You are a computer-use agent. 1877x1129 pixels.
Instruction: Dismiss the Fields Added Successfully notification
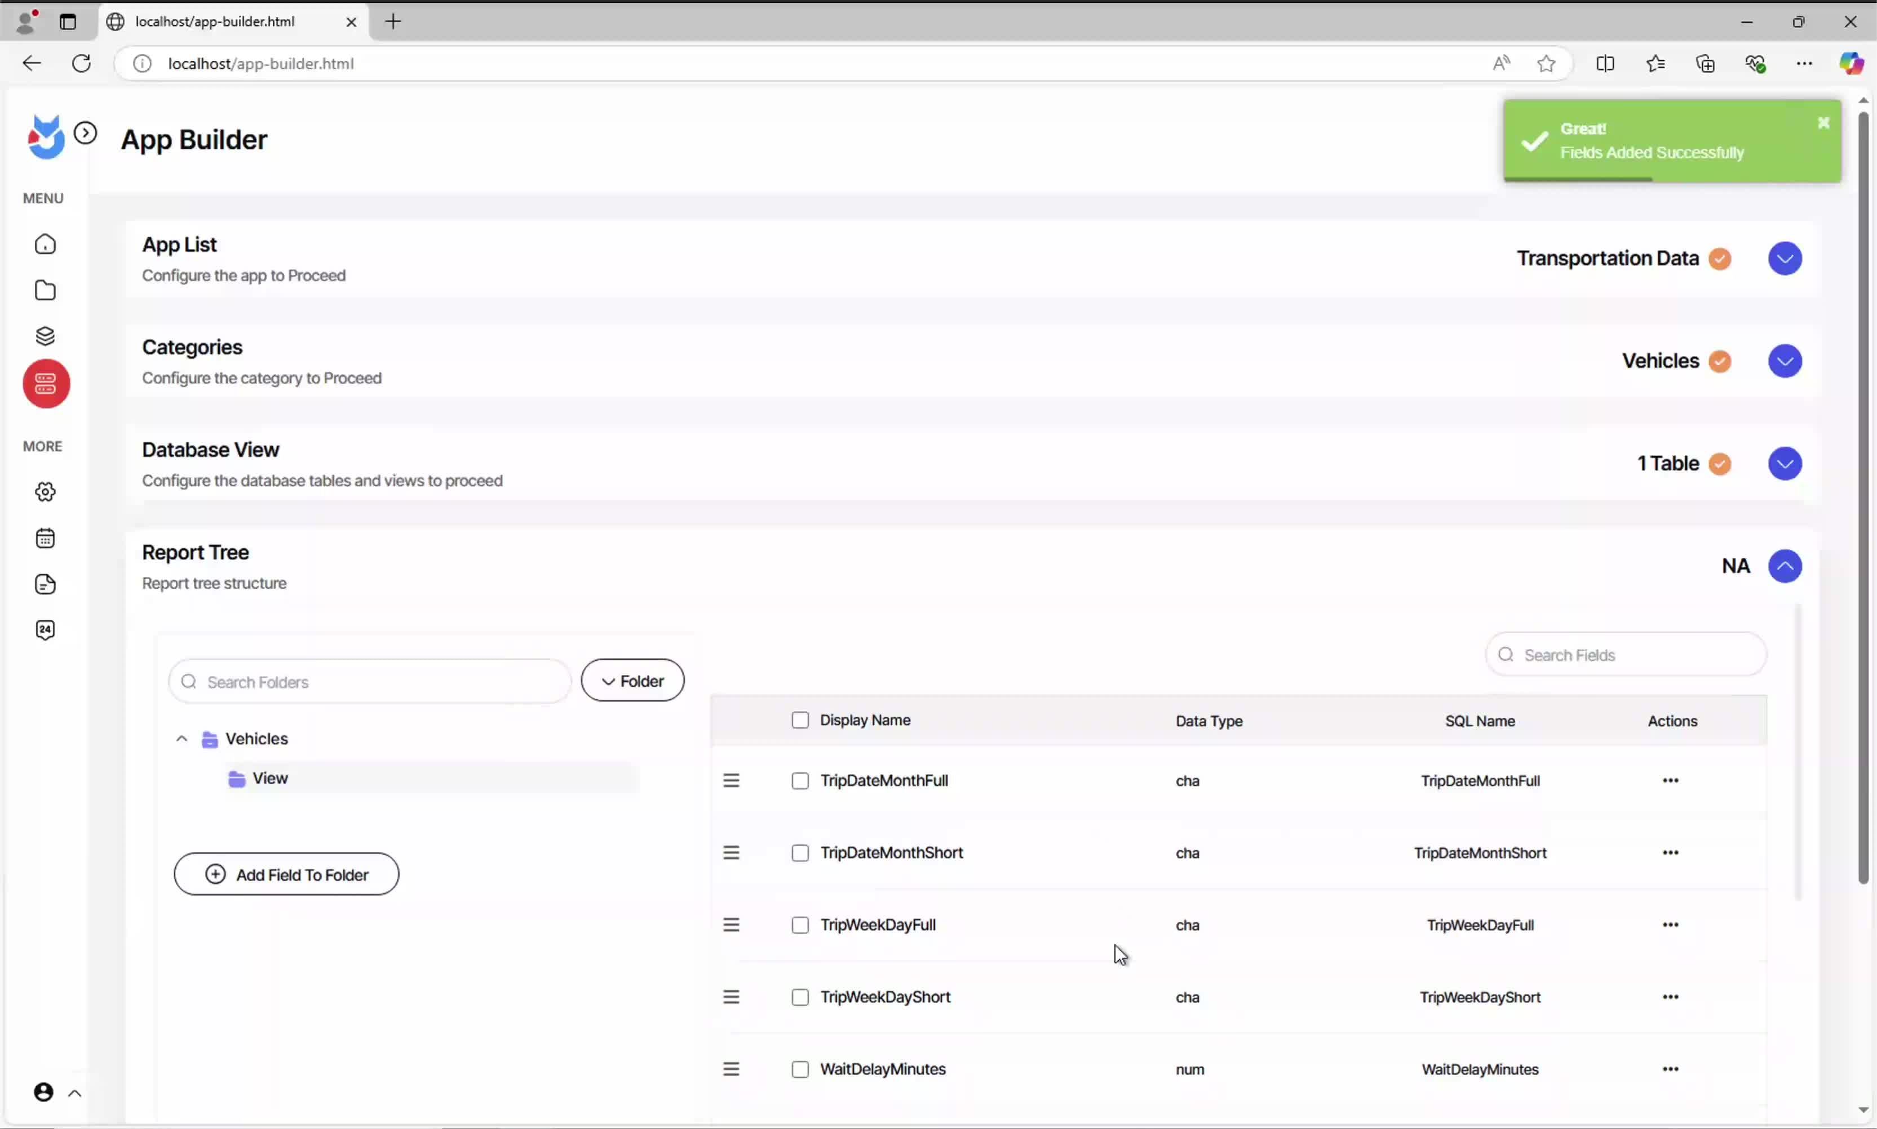(x=1823, y=123)
